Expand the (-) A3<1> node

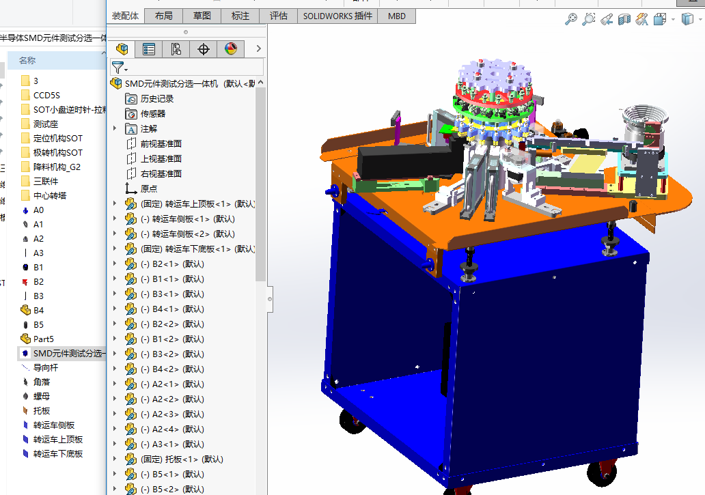[x=115, y=444]
